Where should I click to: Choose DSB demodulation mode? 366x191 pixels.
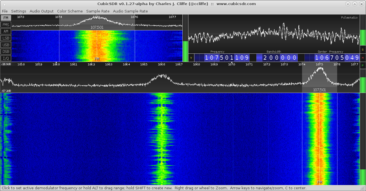click(6, 51)
